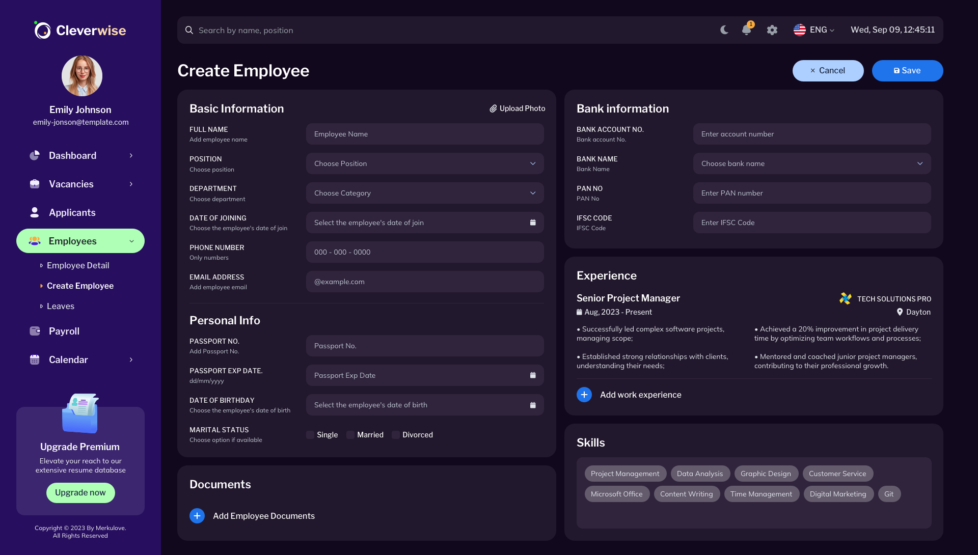Check the Divorced marital status option

click(396, 435)
